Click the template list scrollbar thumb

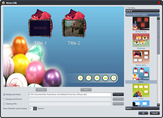158,37
